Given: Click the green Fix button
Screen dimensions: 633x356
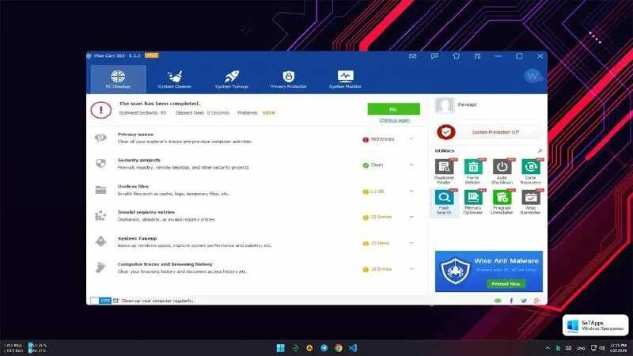Looking at the screenshot, I should coord(393,109).
